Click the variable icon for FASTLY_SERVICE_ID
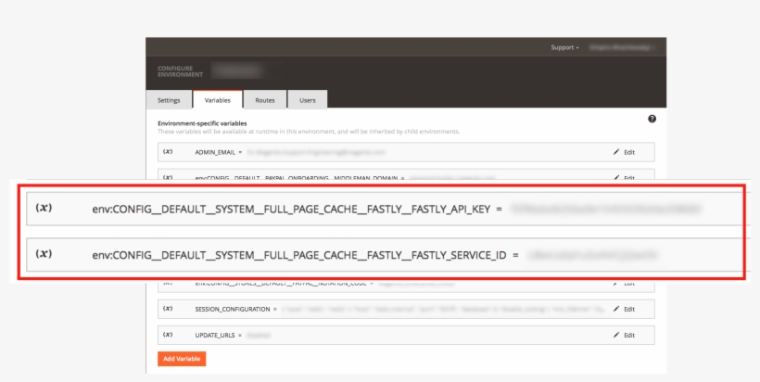The height and width of the screenshot is (382, 760). tap(44, 254)
